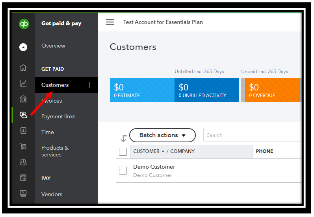Filter by $0 Overdue tile

tap(272, 90)
